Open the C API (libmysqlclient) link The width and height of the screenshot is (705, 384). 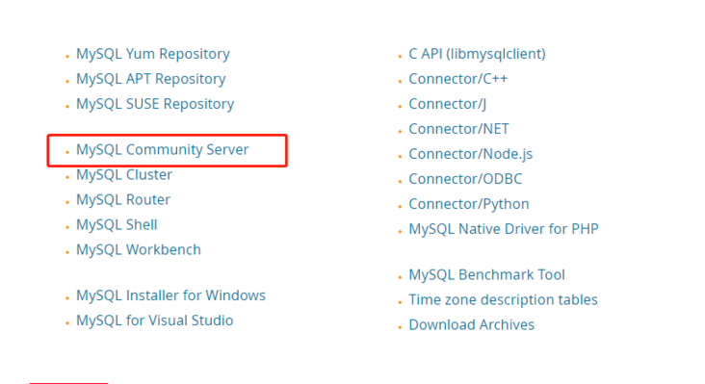tap(477, 54)
